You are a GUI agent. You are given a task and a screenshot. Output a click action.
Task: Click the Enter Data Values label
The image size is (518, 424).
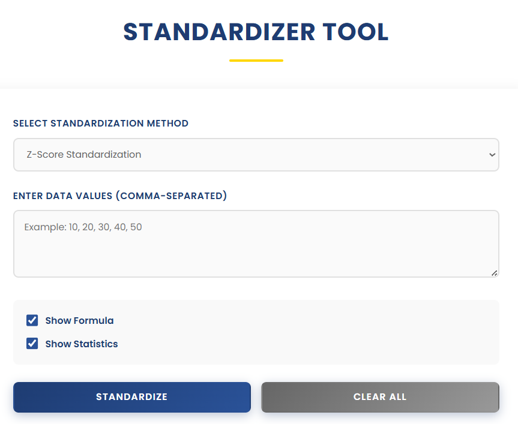pyautogui.click(x=120, y=196)
